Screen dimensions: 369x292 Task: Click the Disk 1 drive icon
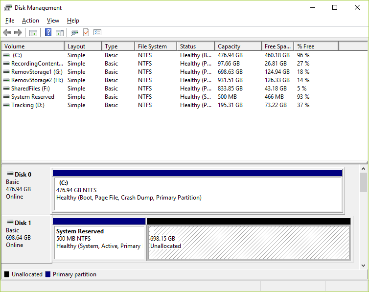pos(10,222)
